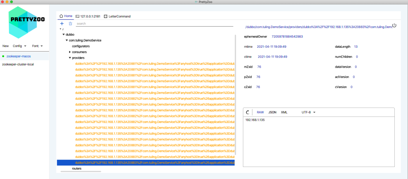
Task: Click the pZxid value 76
Action: [x=258, y=77]
